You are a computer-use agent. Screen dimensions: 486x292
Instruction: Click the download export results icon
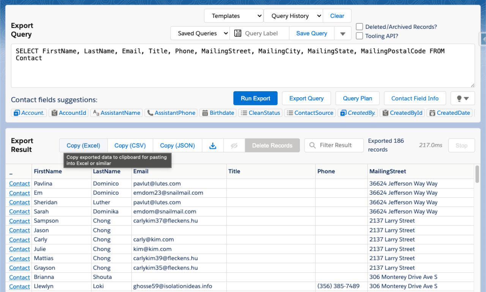213,145
